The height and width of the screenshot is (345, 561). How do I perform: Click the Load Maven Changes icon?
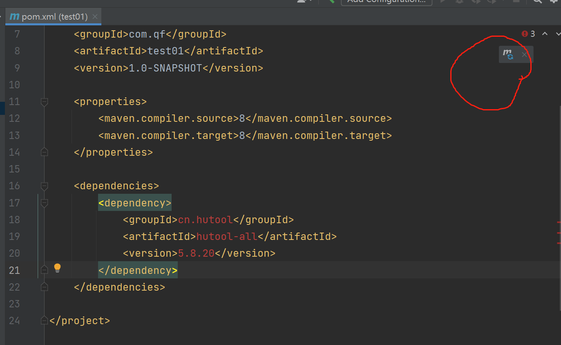coord(508,54)
